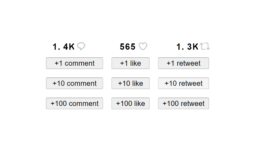Hit the +100 like button
Image resolution: width=256 pixels, height=150 pixels.
click(x=131, y=103)
